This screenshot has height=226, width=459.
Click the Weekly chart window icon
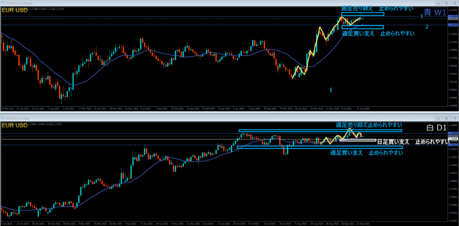3,3
